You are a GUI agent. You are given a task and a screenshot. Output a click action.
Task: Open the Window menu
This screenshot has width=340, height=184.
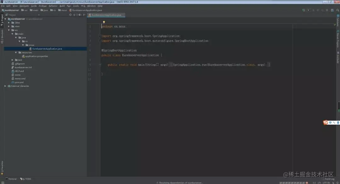point(91,6)
